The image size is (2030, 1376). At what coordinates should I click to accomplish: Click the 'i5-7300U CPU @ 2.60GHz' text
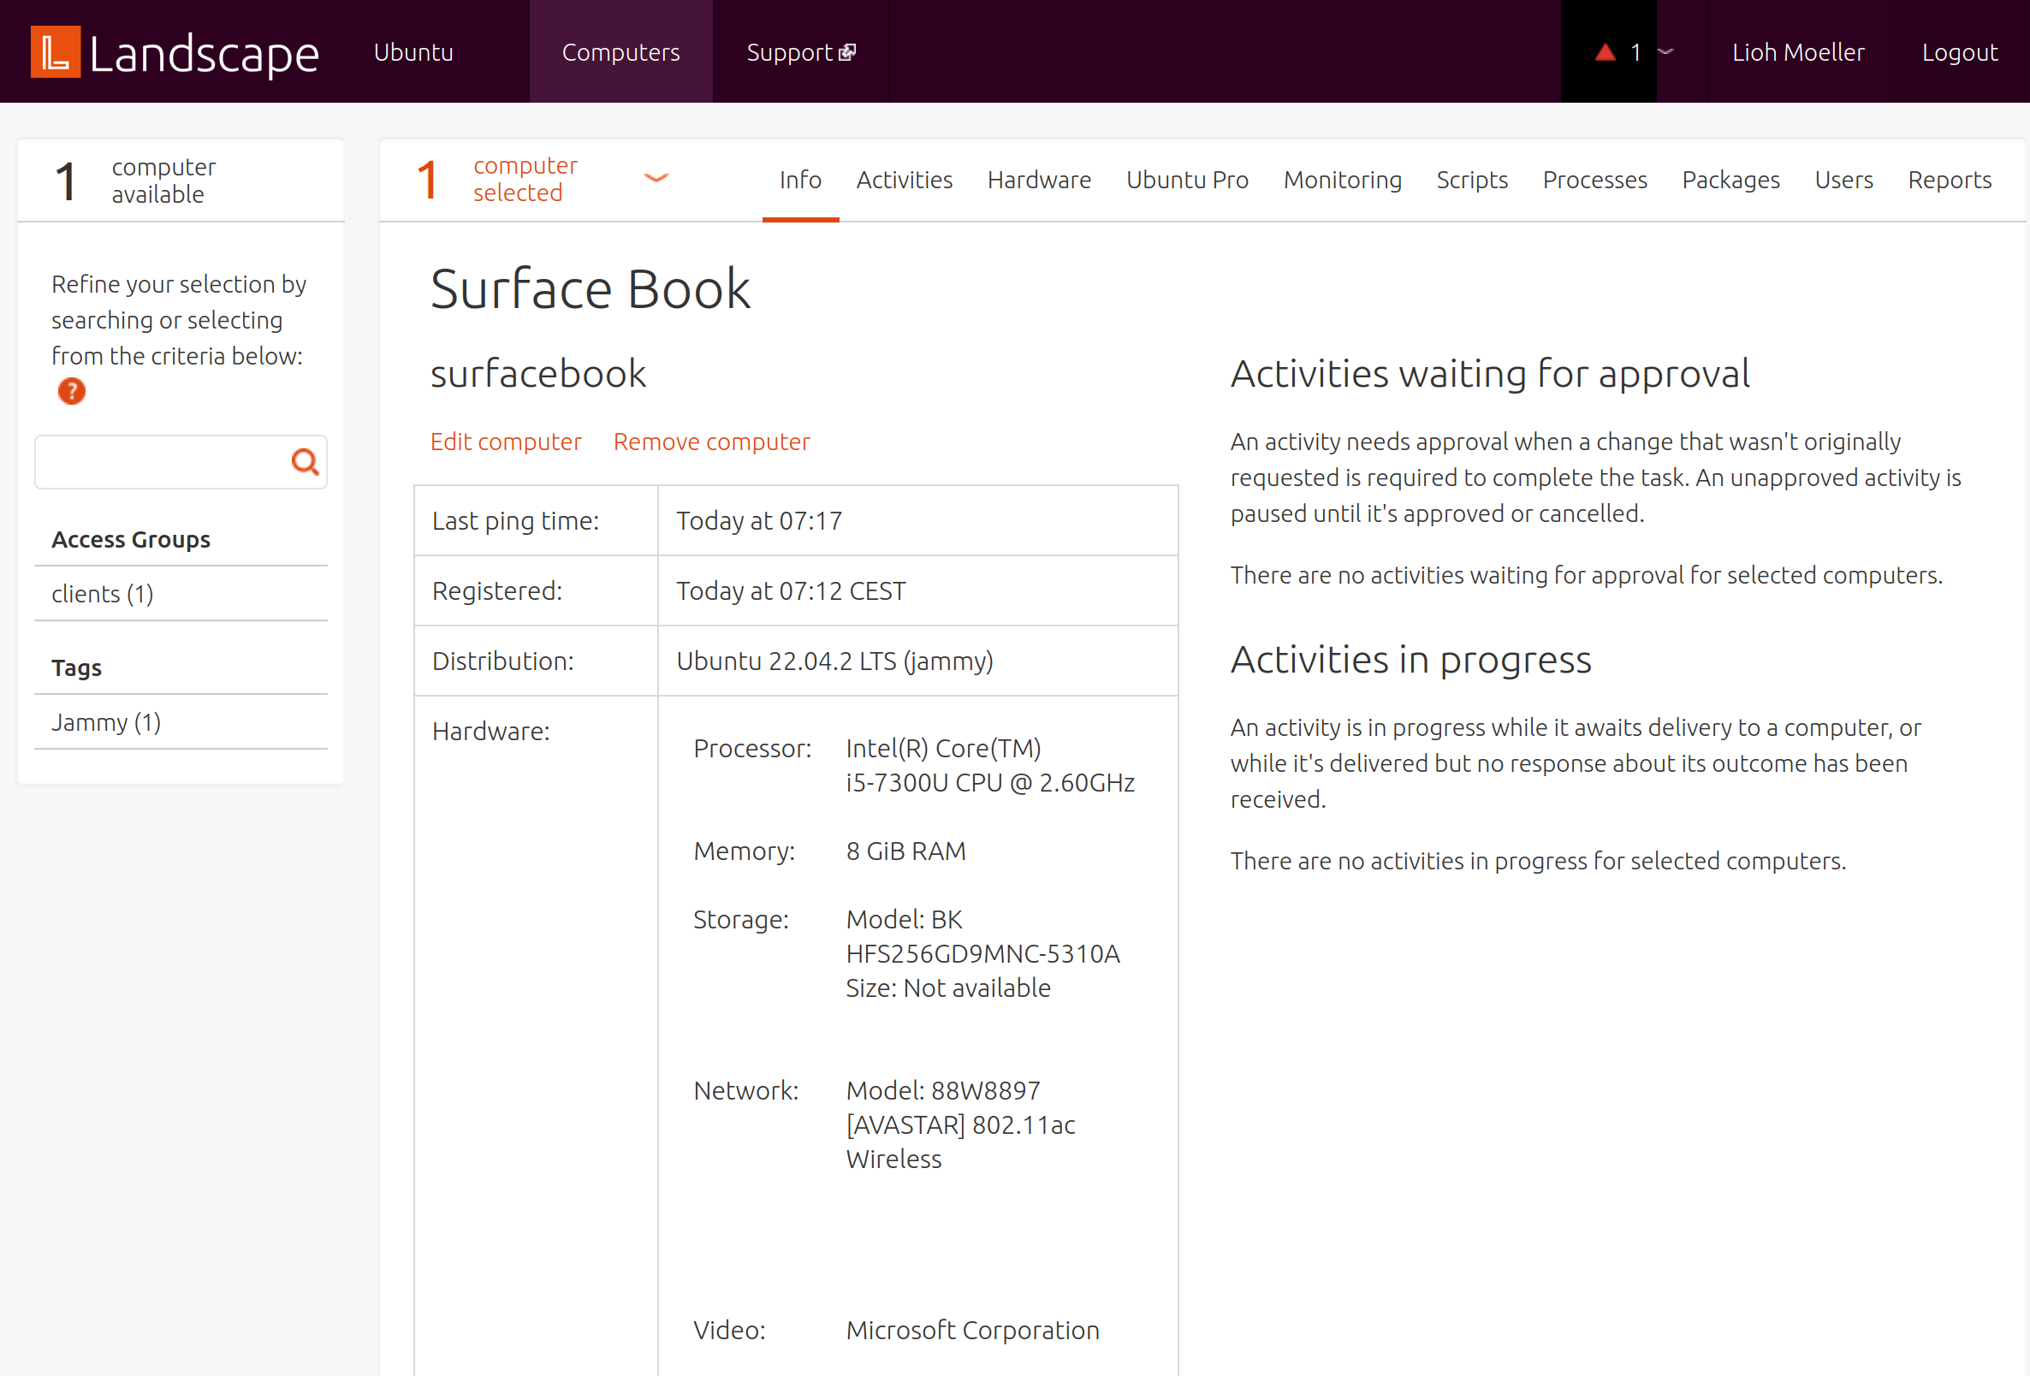click(x=989, y=782)
